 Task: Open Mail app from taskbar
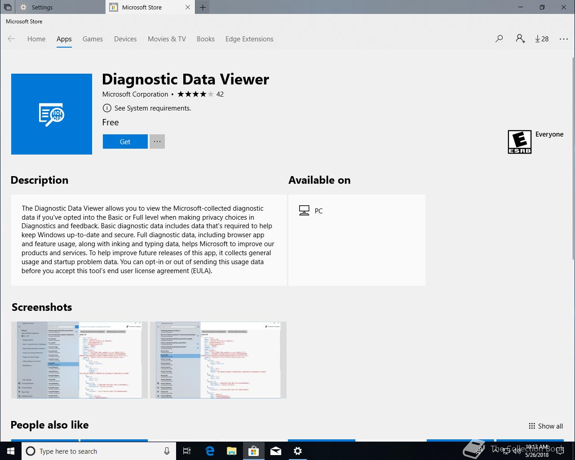coord(276,451)
